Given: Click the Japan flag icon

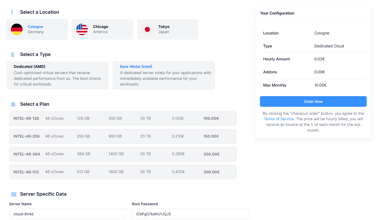Looking at the screenshot, I should click(147, 29).
